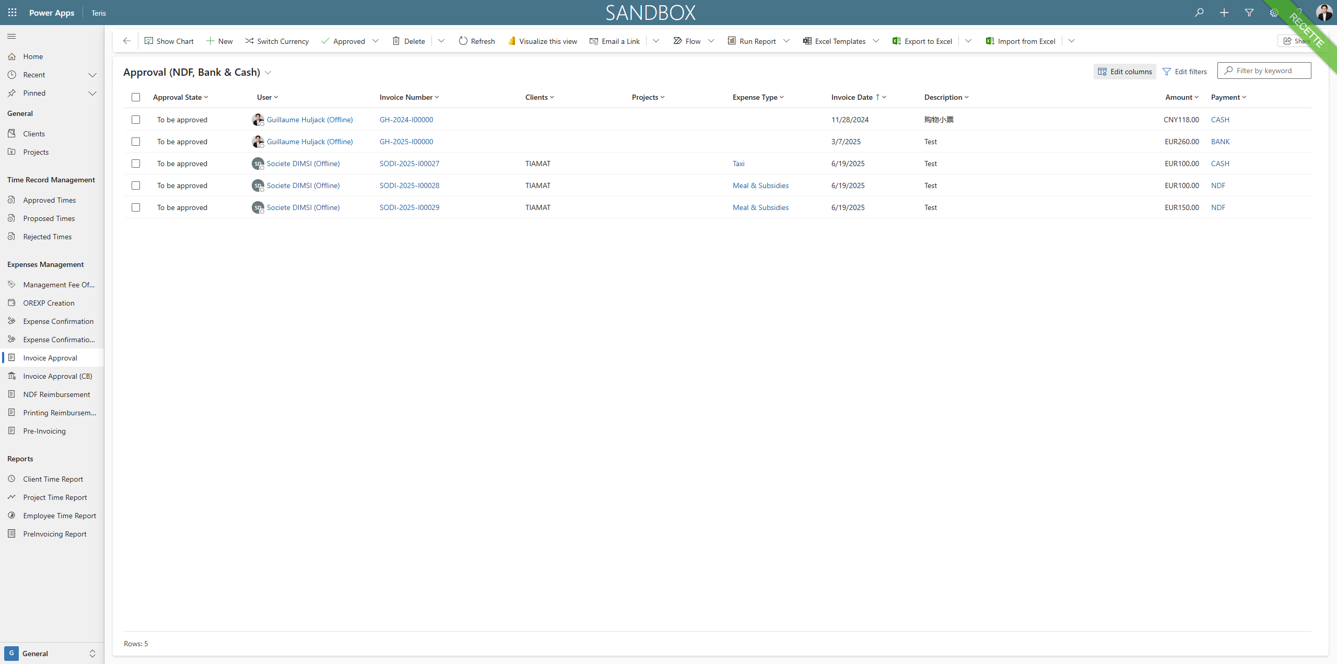1337x664 pixels.
Task: Open invoice link SODI-2025-I00028
Action: [409, 185]
